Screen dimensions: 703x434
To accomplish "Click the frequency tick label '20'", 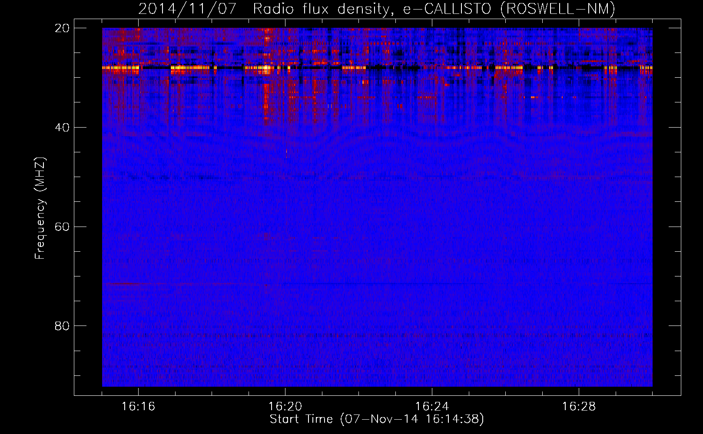I will [63, 28].
